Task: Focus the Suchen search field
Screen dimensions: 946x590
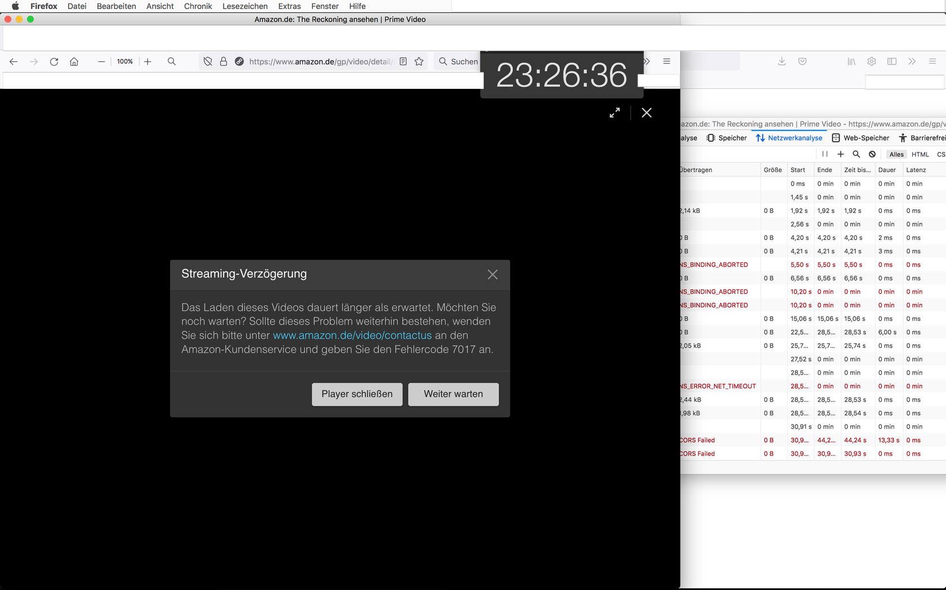Action: (x=459, y=62)
